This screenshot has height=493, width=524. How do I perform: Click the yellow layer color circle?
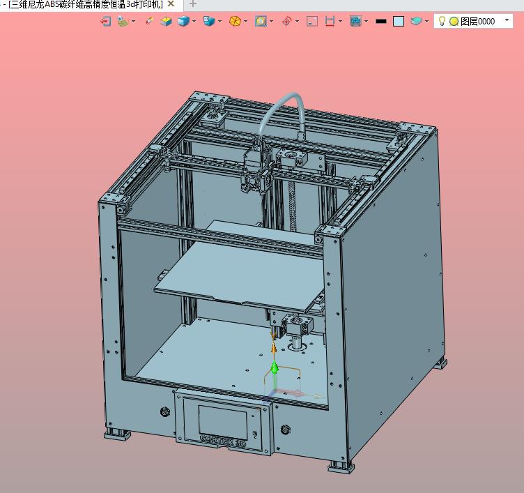coord(454,22)
